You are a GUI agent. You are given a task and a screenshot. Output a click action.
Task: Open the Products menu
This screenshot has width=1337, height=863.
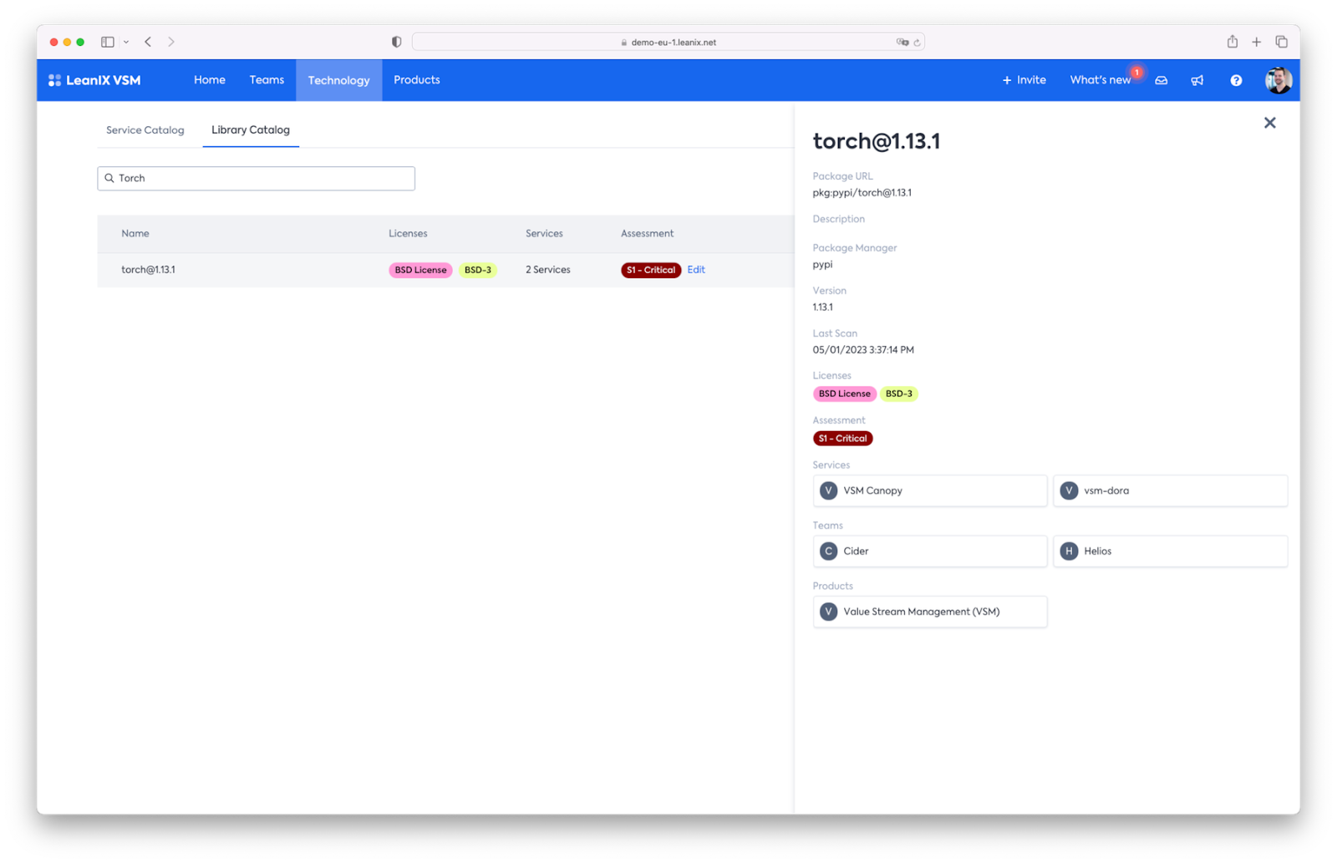tap(417, 80)
